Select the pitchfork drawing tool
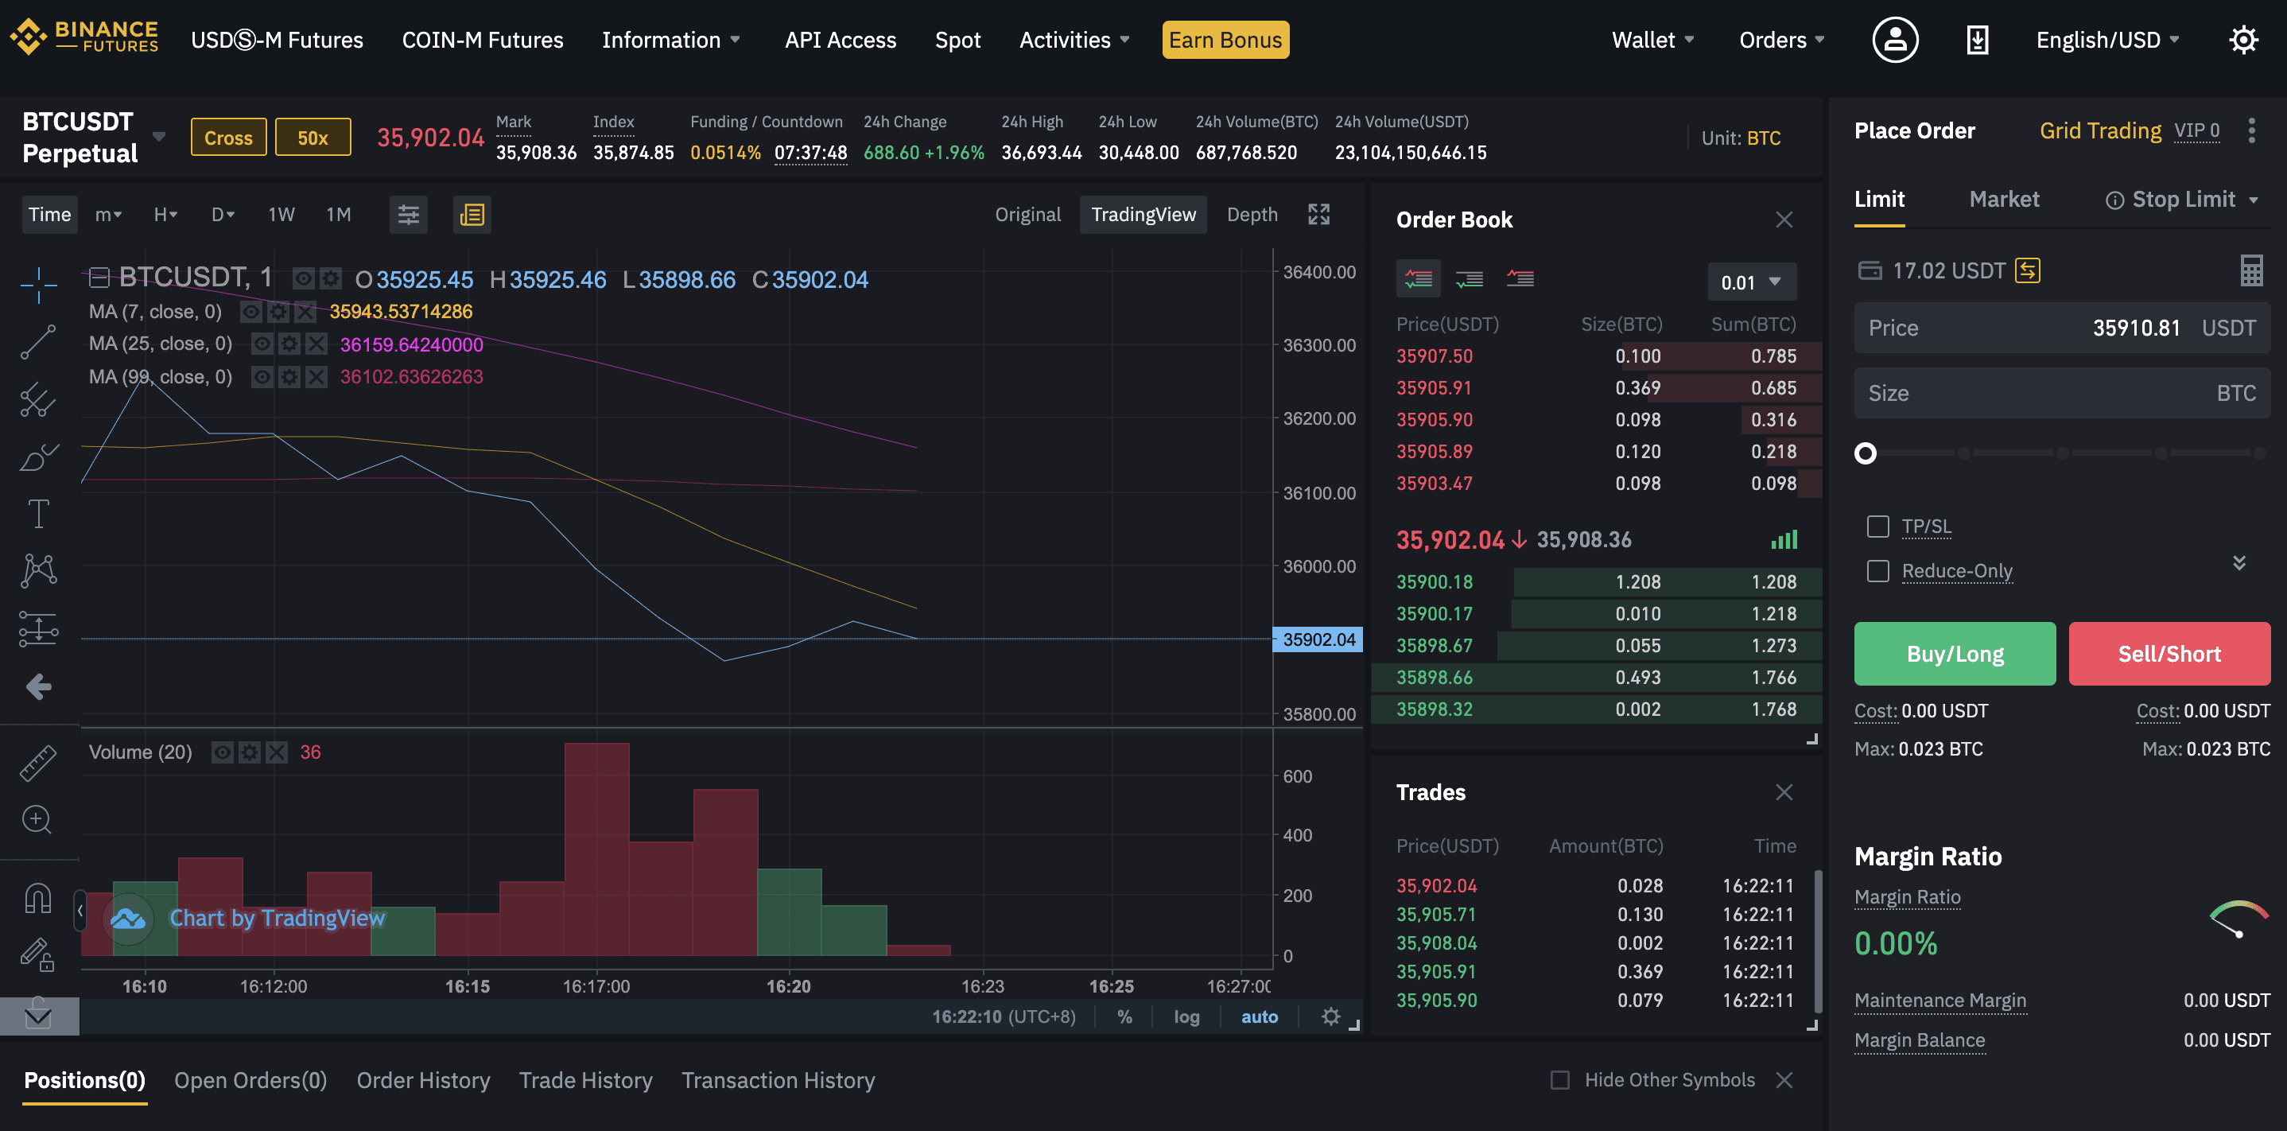The width and height of the screenshot is (2287, 1131). pyautogui.click(x=38, y=399)
